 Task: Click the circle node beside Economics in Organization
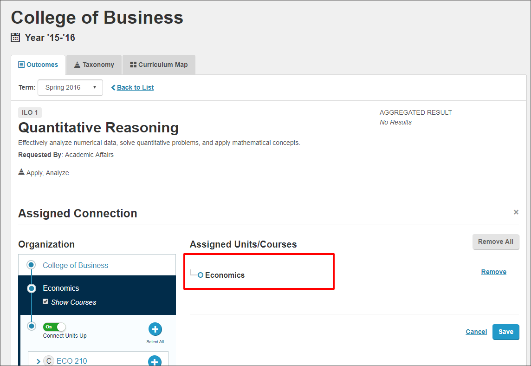point(32,288)
